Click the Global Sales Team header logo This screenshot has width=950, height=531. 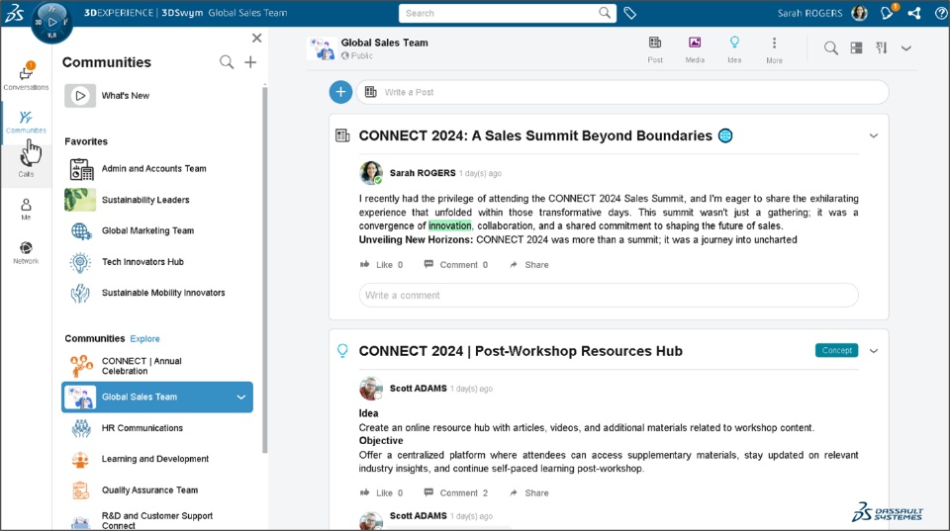coord(321,48)
